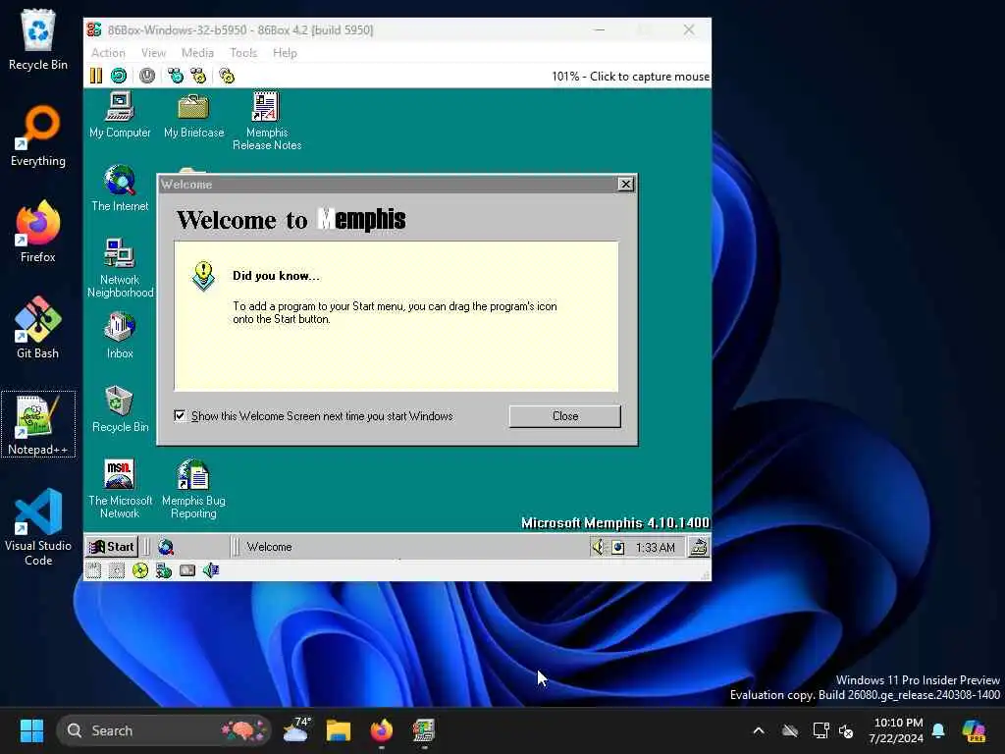The height and width of the screenshot is (754, 1005).
Task: Click CD-ROM disc icon in 86Box status bar
Action: (x=139, y=570)
